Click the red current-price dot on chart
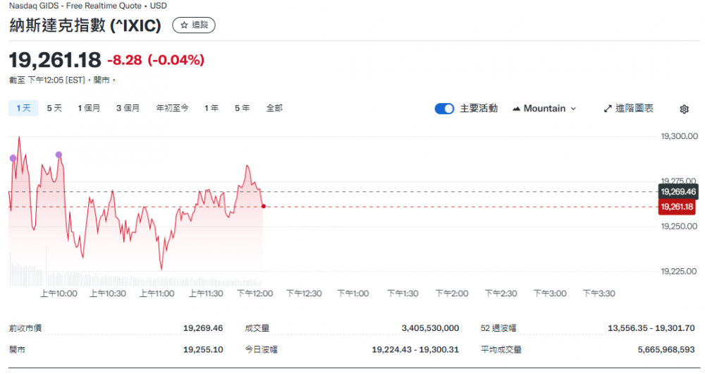 point(263,206)
